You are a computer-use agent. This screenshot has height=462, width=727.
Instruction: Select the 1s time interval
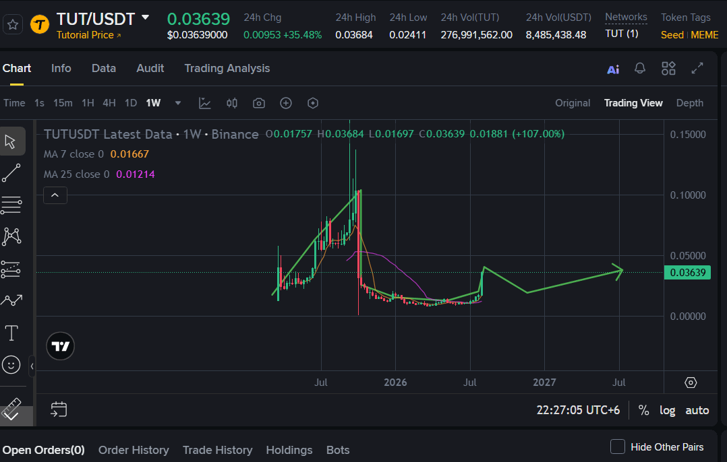point(39,103)
